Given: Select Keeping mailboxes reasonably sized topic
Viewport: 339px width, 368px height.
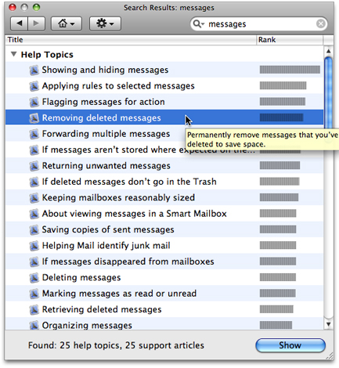Looking at the screenshot, I should click(164, 197).
